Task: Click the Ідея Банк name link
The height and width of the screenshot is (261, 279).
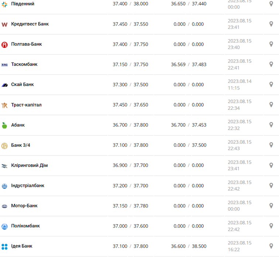Action: 22,246
